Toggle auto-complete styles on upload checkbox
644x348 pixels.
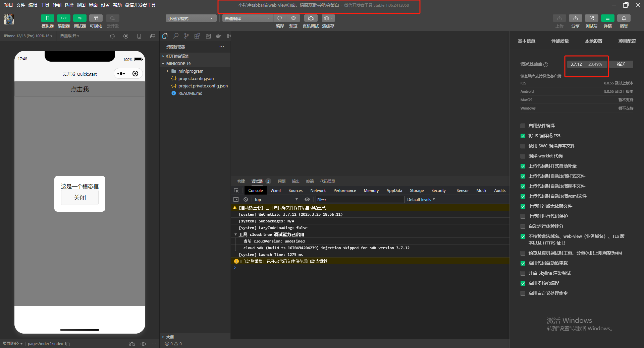[523, 166]
